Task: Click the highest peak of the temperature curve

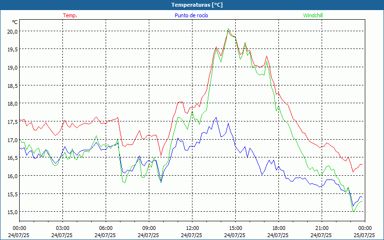Action: tap(228, 30)
